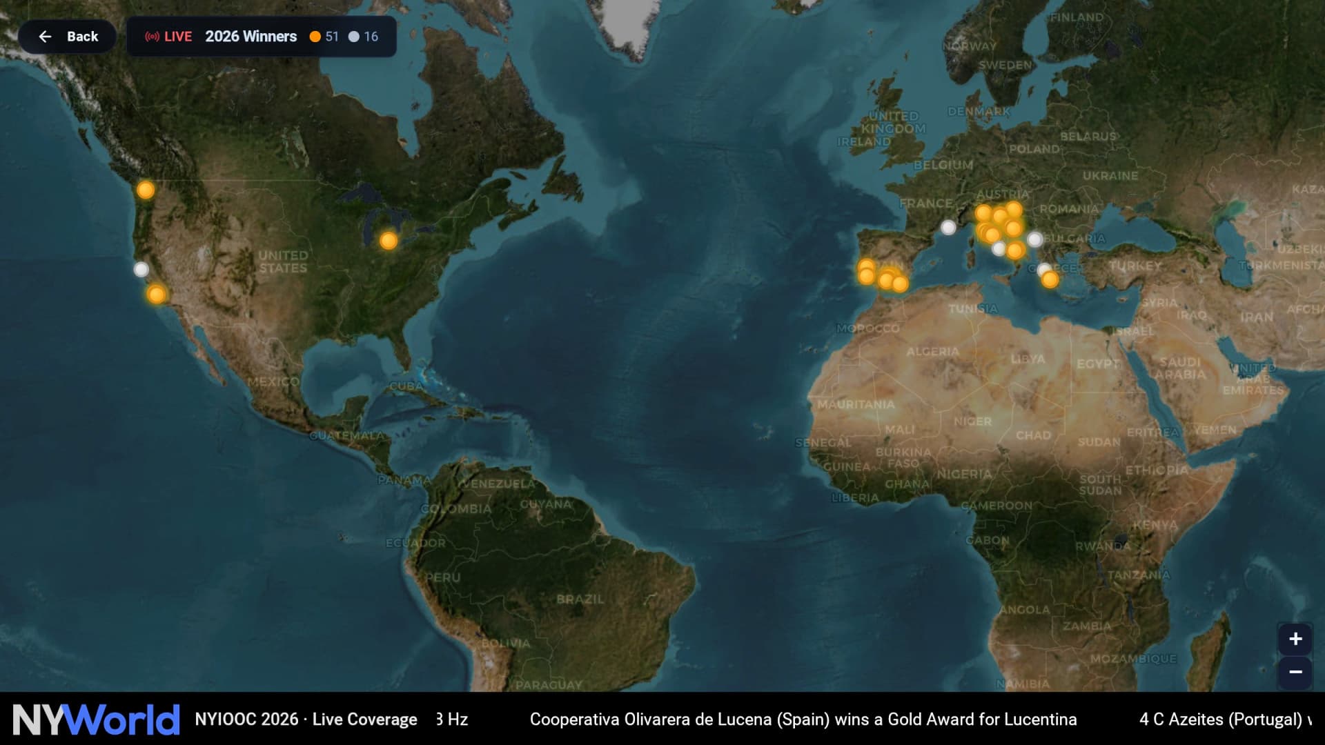Viewport: 1325px width, 745px height.
Task: Click gold marker in southern Italy
Action: click(x=1015, y=250)
